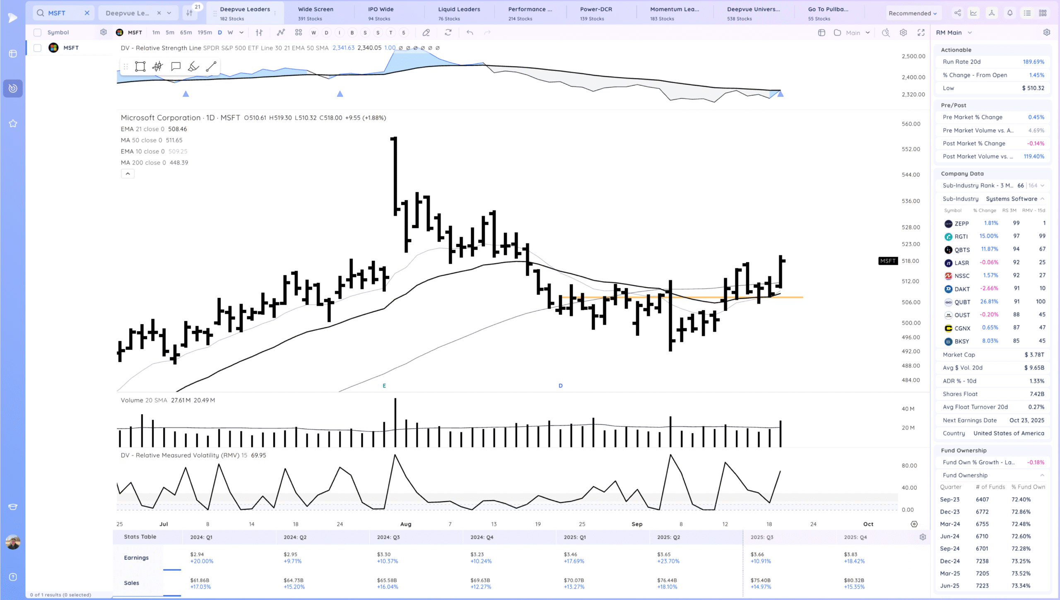Screen dimensions: 1060x600
Task: Switch to list-with-grid view icon
Action: click(x=1043, y=13)
